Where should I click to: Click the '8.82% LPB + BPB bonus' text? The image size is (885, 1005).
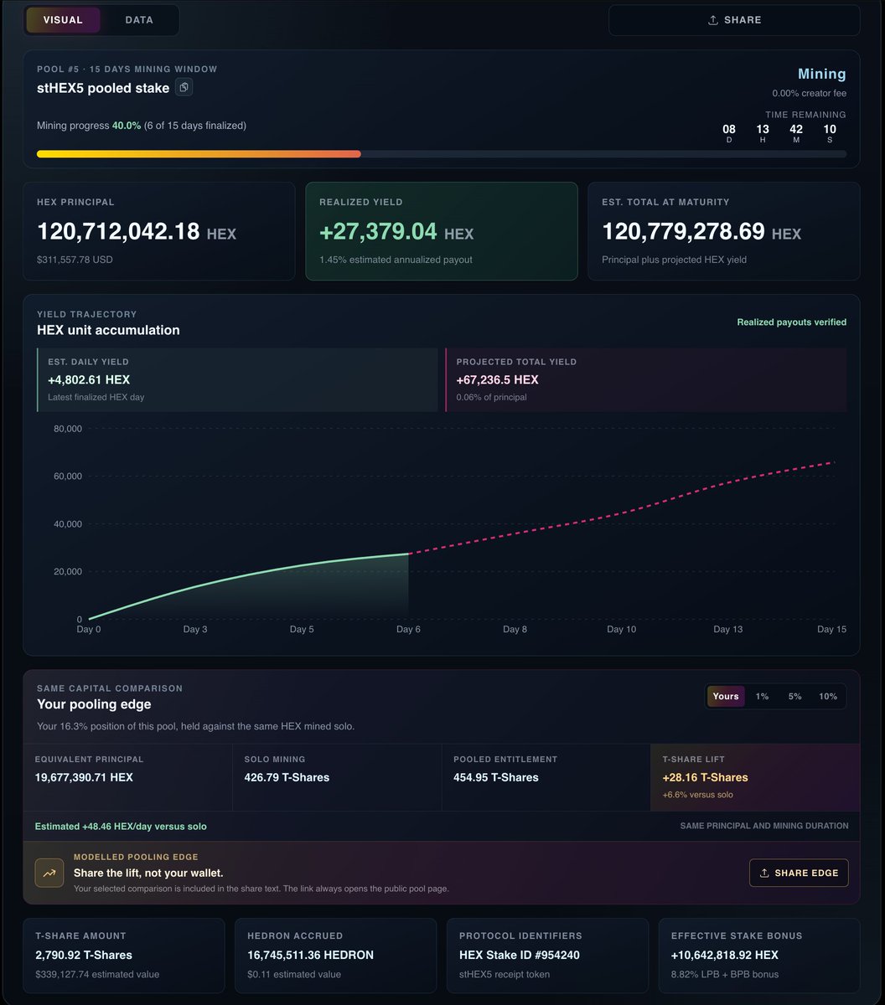click(x=723, y=974)
